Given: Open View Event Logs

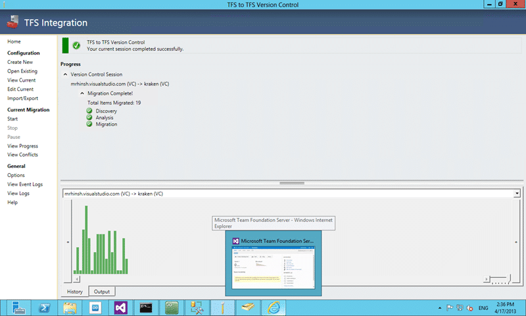Looking at the screenshot, I should 25,184.
